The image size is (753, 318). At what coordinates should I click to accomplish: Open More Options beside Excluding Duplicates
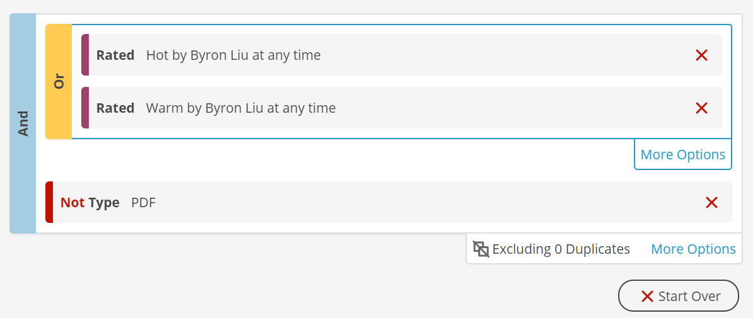click(x=693, y=249)
